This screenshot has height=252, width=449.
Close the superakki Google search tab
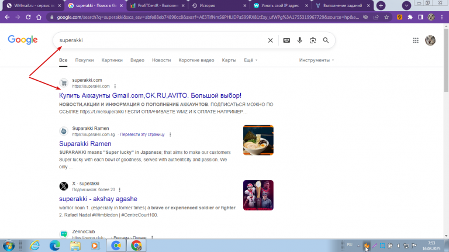pyautogui.click(x=121, y=6)
